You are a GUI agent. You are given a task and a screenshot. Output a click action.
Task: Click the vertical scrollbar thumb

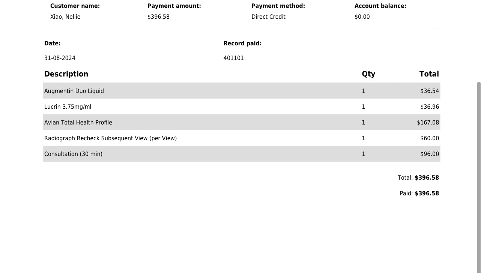(x=479, y=177)
